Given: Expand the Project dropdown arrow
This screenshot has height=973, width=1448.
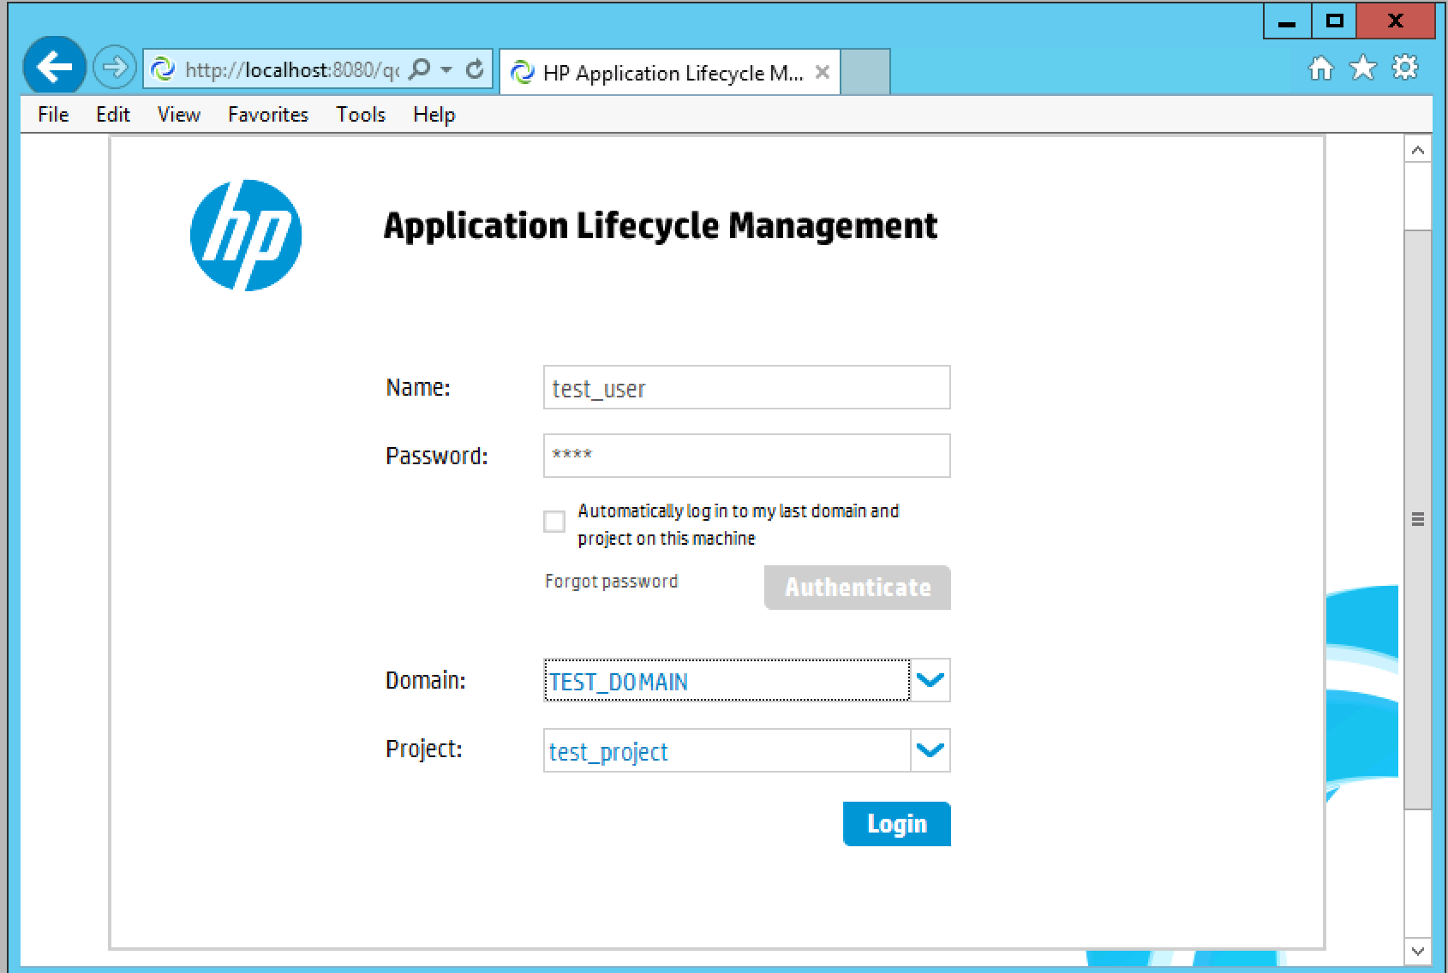Looking at the screenshot, I should (x=930, y=750).
